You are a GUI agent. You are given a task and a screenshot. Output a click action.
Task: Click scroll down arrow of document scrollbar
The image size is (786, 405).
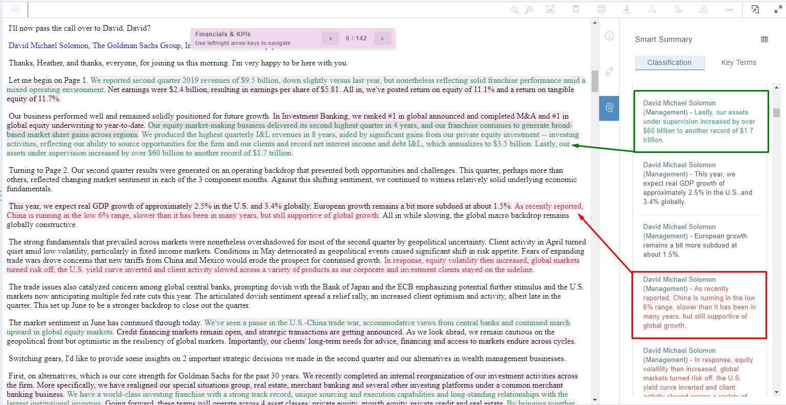pyautogui.click(x=595, y=400)
